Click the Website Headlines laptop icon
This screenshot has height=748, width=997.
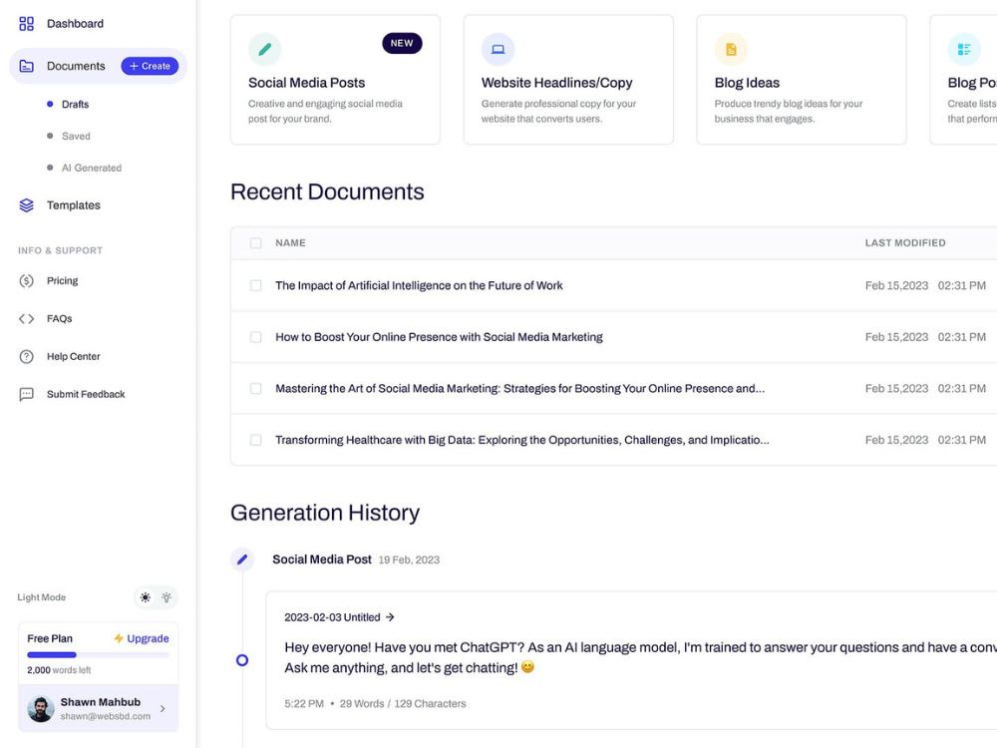pos(498,49)
